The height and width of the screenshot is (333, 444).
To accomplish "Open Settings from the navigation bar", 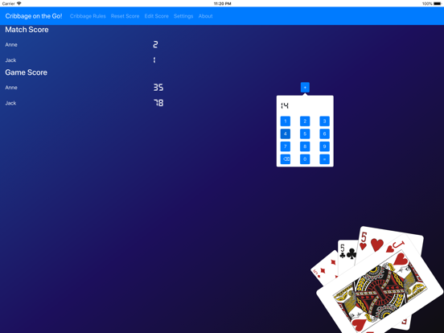I will pyautogui.click(x=183, y=16).
